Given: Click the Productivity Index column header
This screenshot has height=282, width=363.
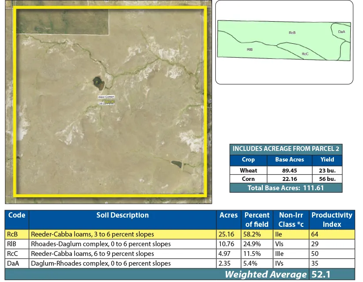Looking at the screenshot, I should [x=332, y=219].
